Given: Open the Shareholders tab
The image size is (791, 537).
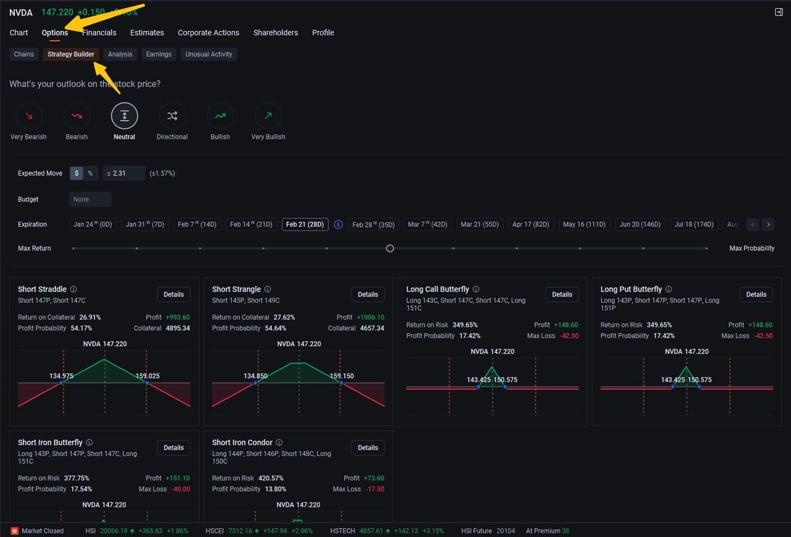Looking at the screenshot, I should (276, 33).
